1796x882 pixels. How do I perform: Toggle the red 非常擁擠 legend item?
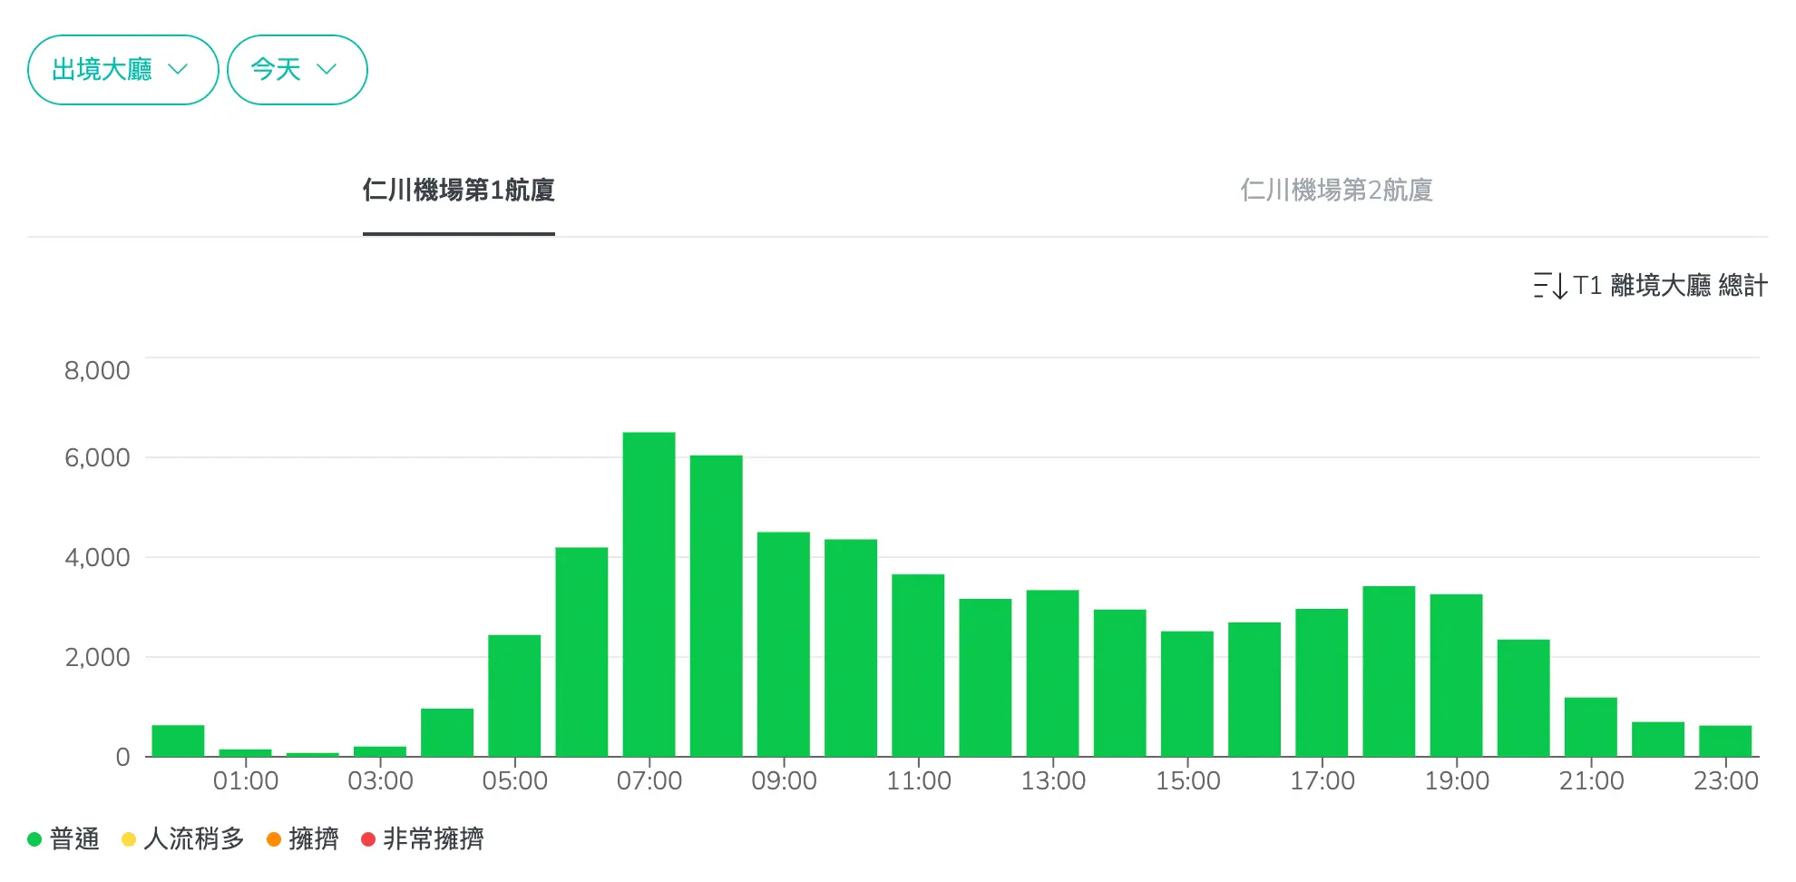click(x=423, y=839)
